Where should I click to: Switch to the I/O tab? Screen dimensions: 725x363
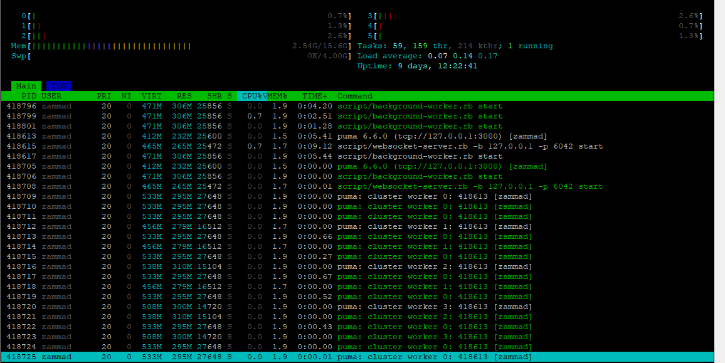point(58,86)
